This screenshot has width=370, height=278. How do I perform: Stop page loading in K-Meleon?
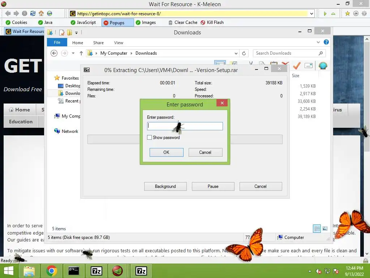coord(25,13)
